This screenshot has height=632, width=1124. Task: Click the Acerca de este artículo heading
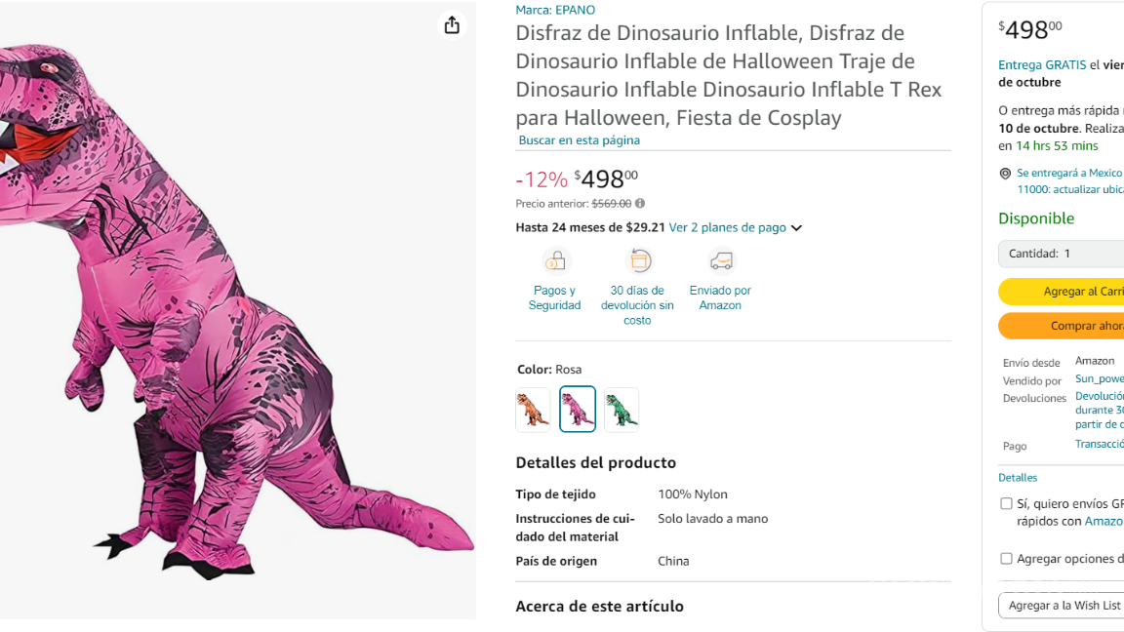click(x=599, y=606)
